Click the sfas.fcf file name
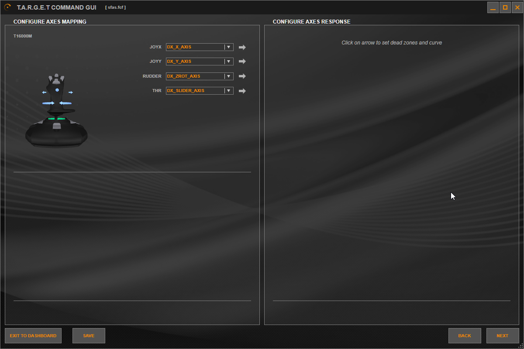The width and height of the screenshot is (524, 349). tap(116, 7)
